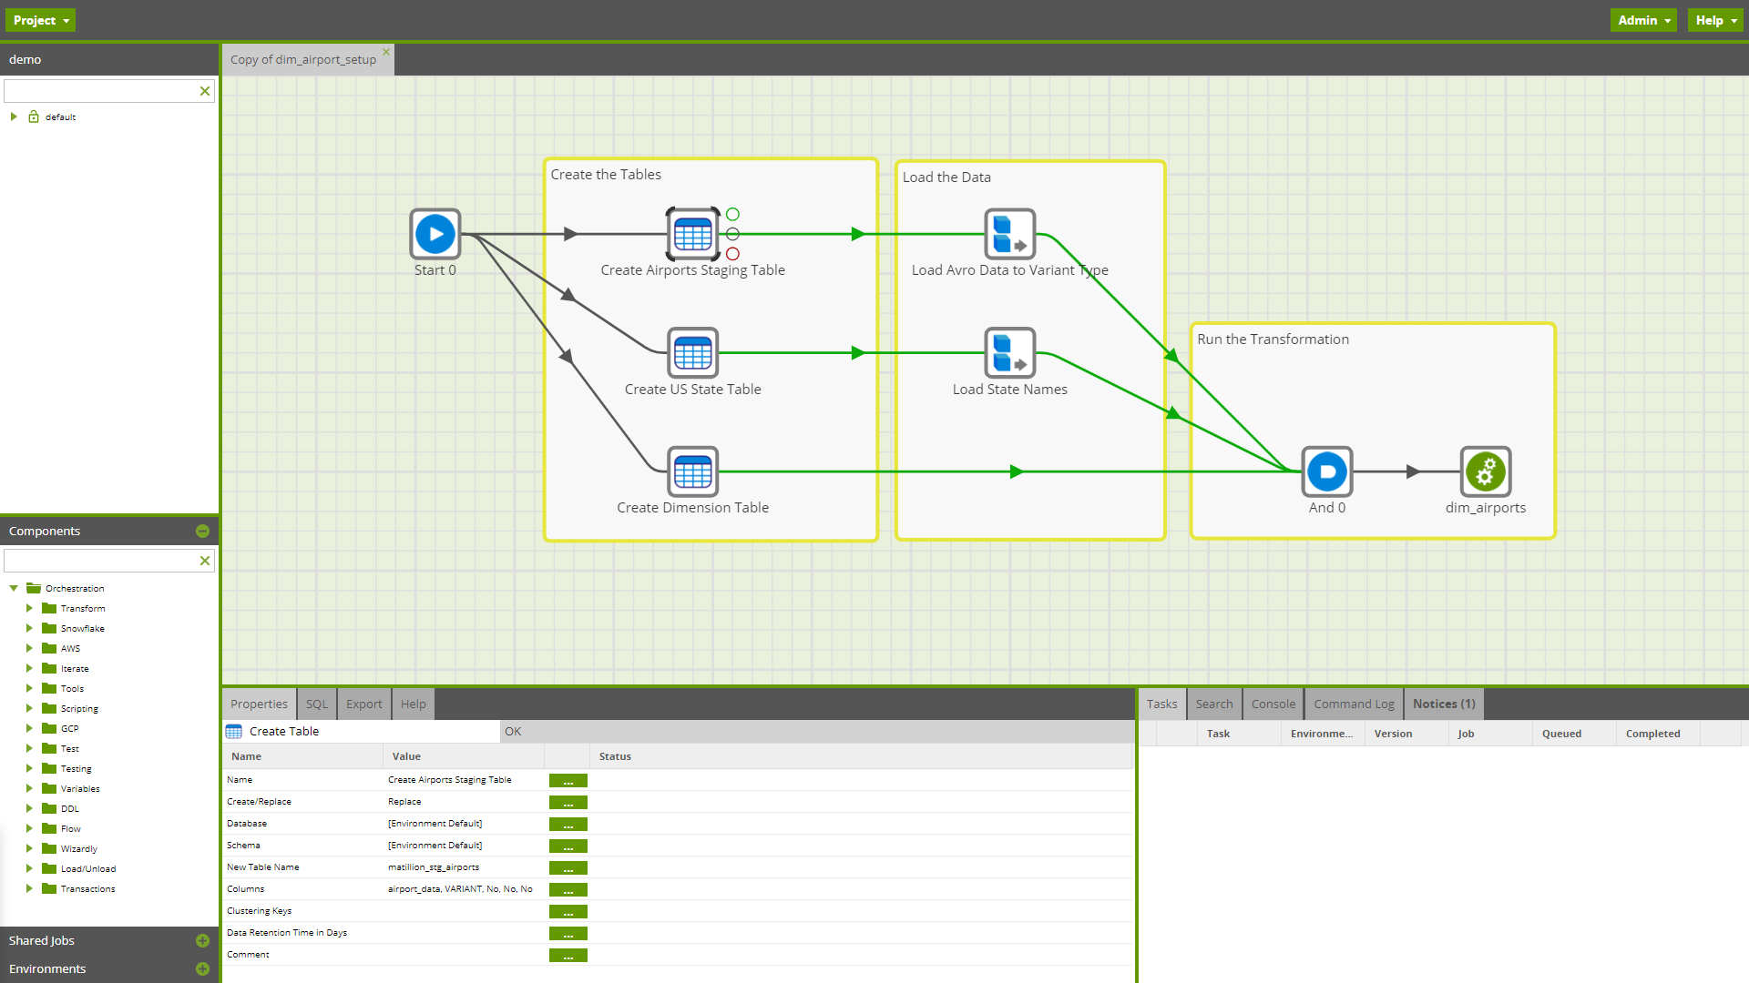The width and height of the screenshot is (1749, 983).
Task: Click the Create Airports Staging Table icon
Action: (x=692, y=235)
